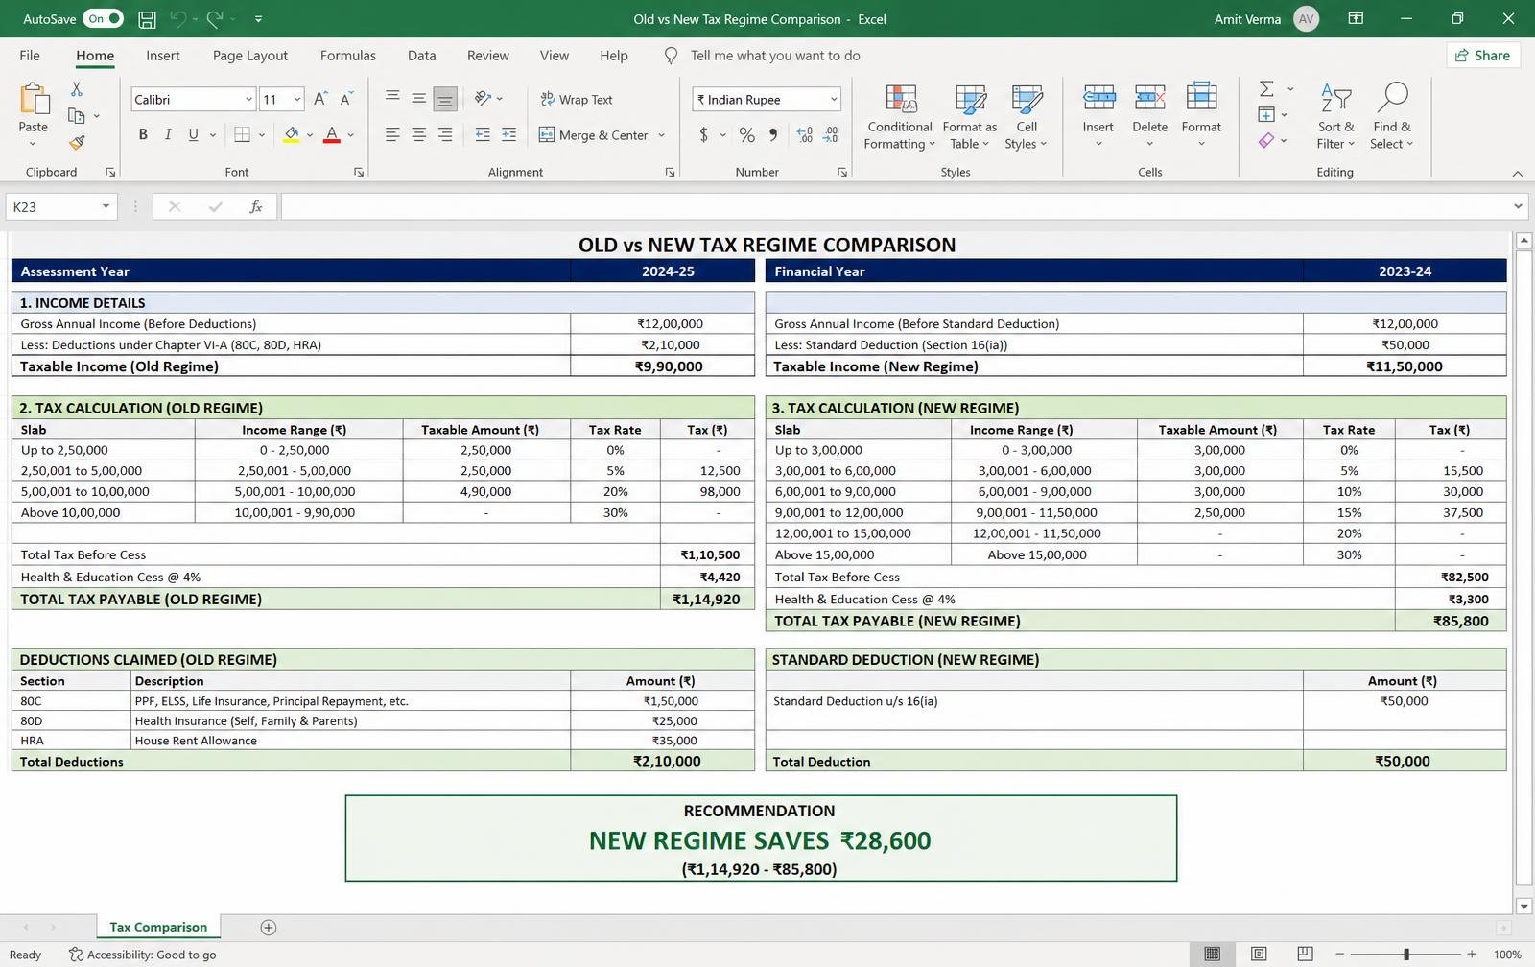Open Cell Styles gallery
Image resolution: width=1535 pixels, height=967 pixels.
coord(1027,117)
